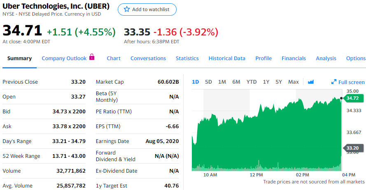The width and height of the screenshot is (366, 190).
Task: Switch chart type using the area chart icon
Action: tap(311, 82)
